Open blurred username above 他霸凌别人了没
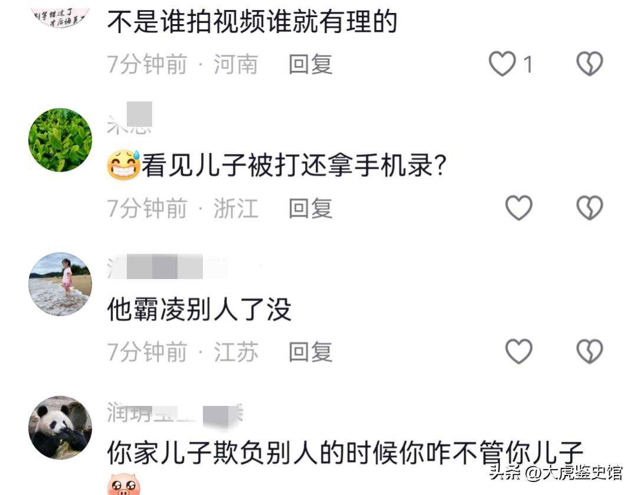Viewport: 637px width, 495px height. [168, 267]
